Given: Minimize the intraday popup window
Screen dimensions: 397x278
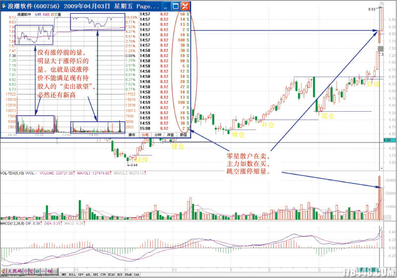Looking at the screenshot, I should click(165, 6).
